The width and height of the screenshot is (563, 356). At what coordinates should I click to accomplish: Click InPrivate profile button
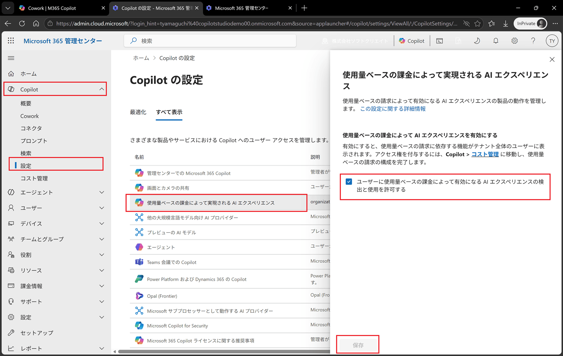point(530,23)
